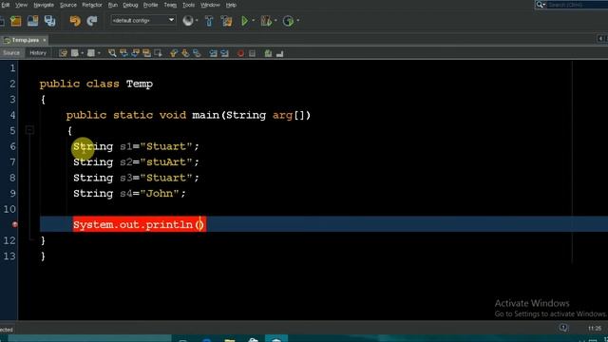Click the Next Bookmark icon

click(185, 53)
